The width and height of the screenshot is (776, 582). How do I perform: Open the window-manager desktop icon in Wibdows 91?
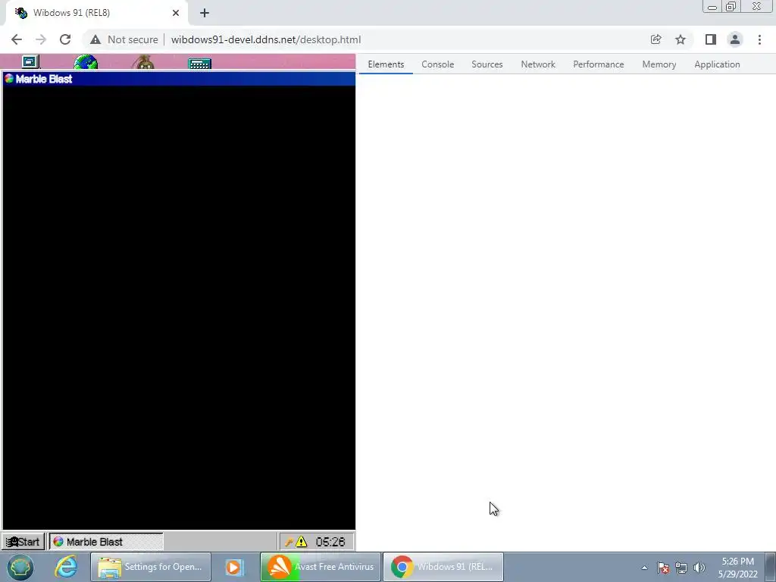[x=30, y=62]
